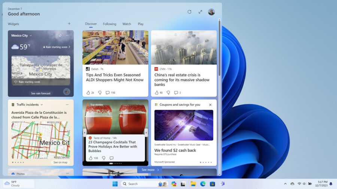This screenshot has height=189, width=337.
Task: Open weather widget more options menu
Action: pos(67,35)
